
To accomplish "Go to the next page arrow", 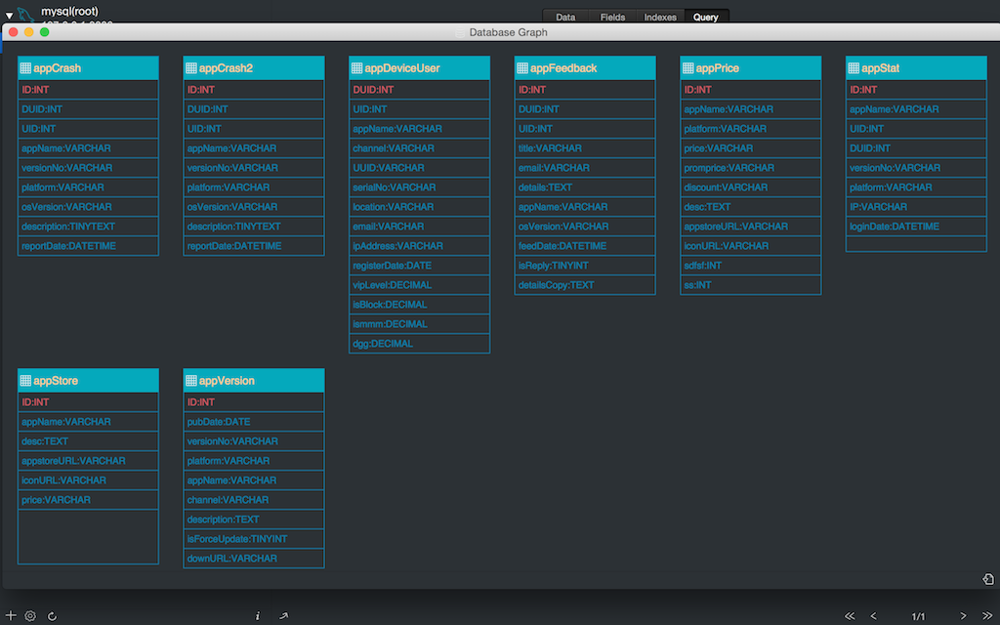I will point(963,616).
